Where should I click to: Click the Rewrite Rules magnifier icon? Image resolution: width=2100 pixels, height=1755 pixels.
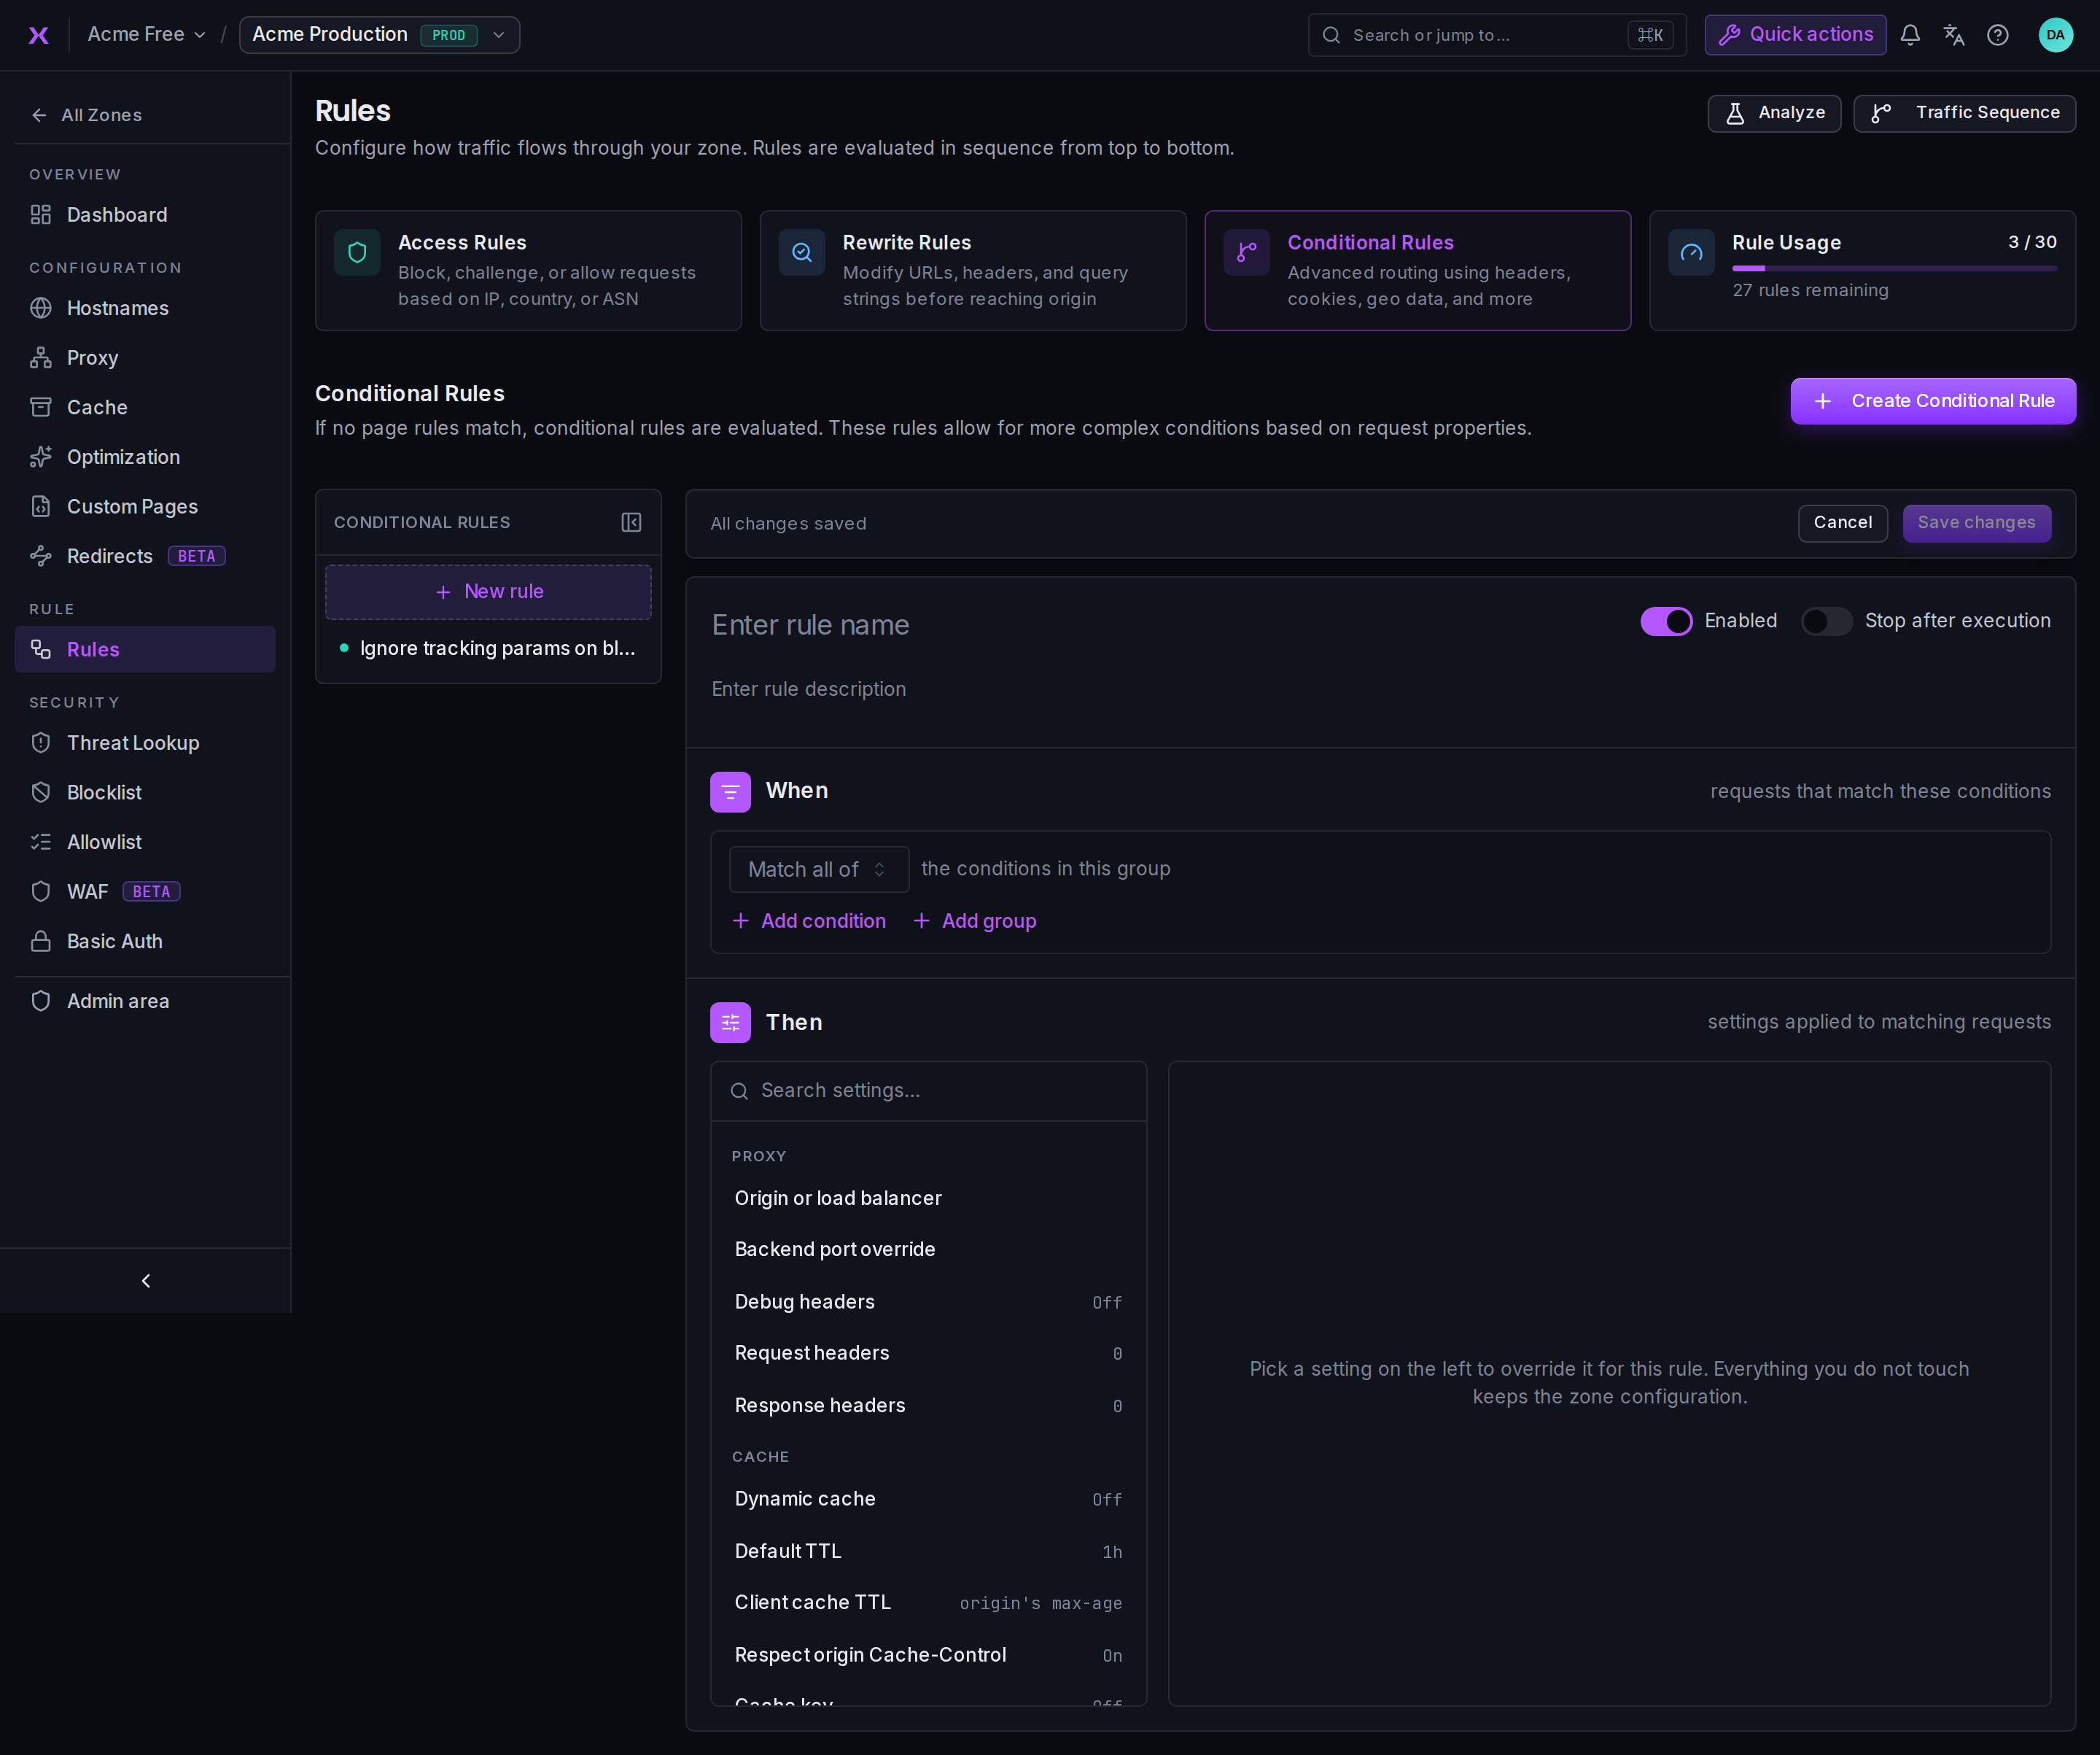pos(802,252)
